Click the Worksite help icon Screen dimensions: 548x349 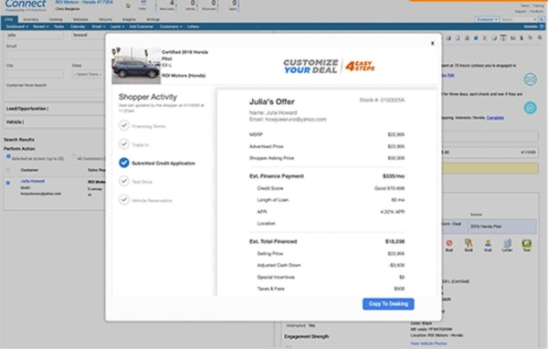pos(542,26)
